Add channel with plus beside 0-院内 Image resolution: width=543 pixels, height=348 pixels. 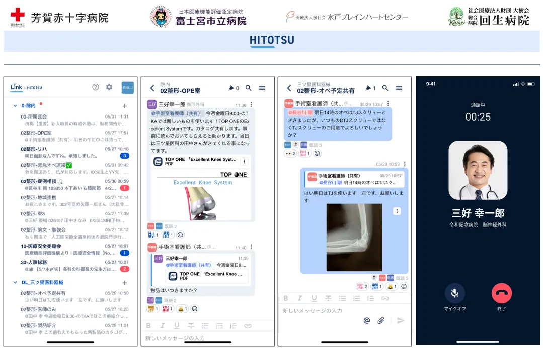pos(125,106)
